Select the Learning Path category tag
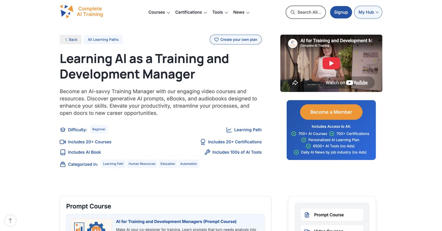Screen dimensions: 442x231 click(x=113, y=164)
